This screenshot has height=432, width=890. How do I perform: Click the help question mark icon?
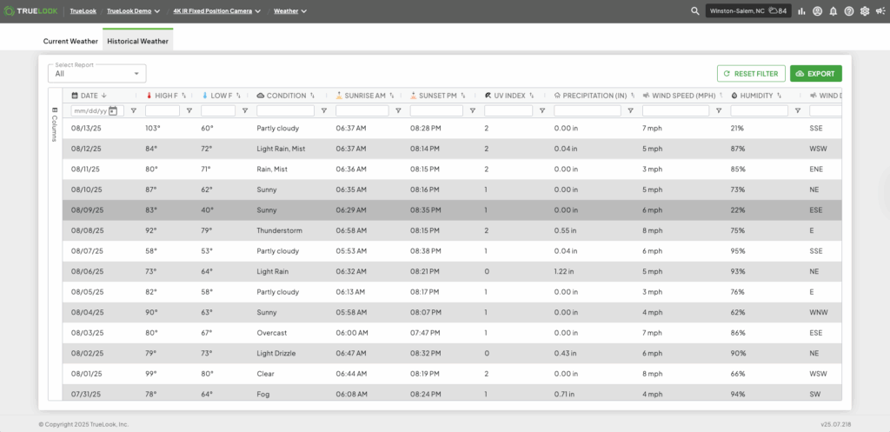click(849, 10)
